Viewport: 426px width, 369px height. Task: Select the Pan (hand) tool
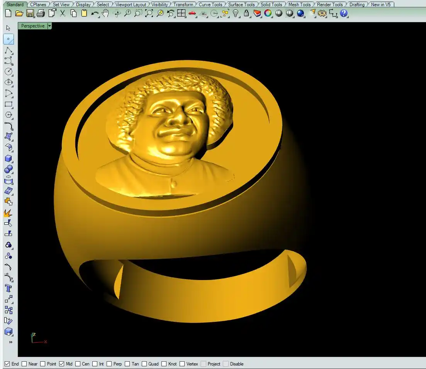pyautogui.click(x=105, y=14)
